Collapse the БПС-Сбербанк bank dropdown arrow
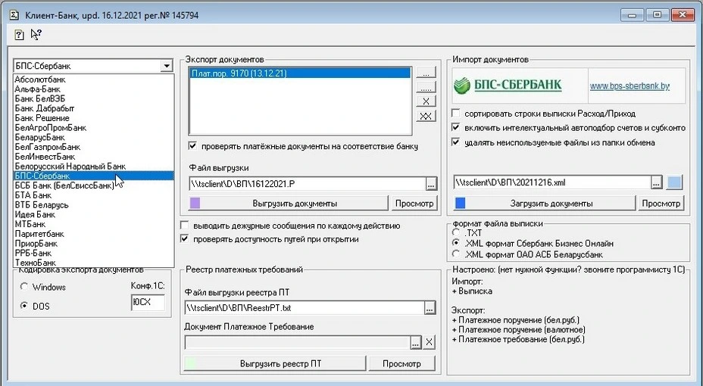703x386 pixels. 166,67
